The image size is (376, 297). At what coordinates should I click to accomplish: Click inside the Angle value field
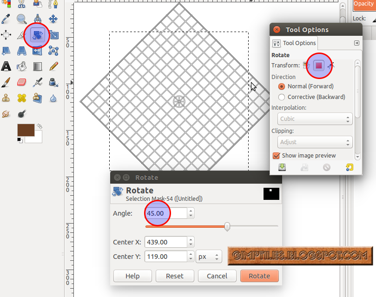pyautogui.click(x=158, y=213)
